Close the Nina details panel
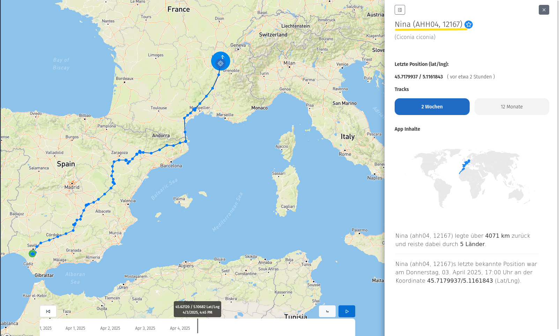559x336 pixels. [544, 10]
